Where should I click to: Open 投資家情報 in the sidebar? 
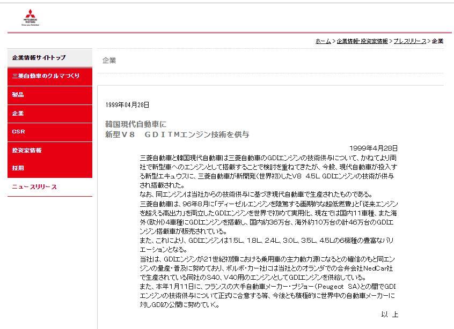pos(50,151)
